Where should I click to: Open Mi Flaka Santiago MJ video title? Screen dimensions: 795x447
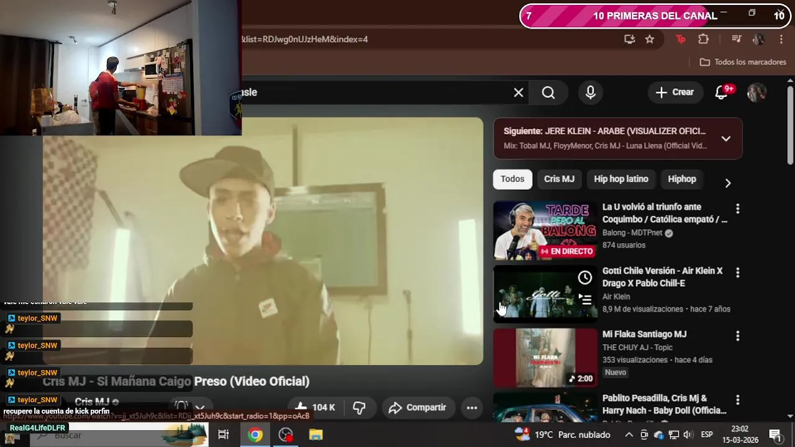pyautogui.click(x=644, y=335)
